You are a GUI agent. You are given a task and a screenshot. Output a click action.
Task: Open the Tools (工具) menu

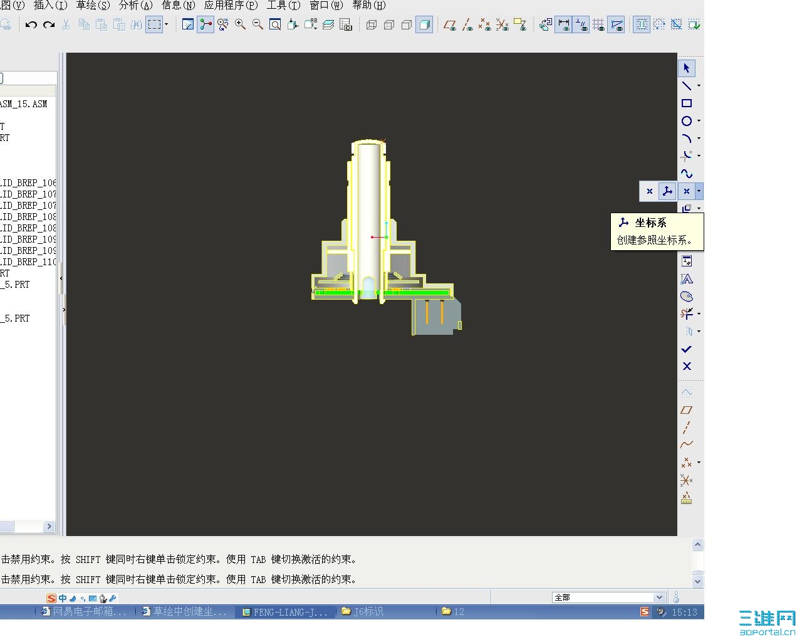(283, 6)
